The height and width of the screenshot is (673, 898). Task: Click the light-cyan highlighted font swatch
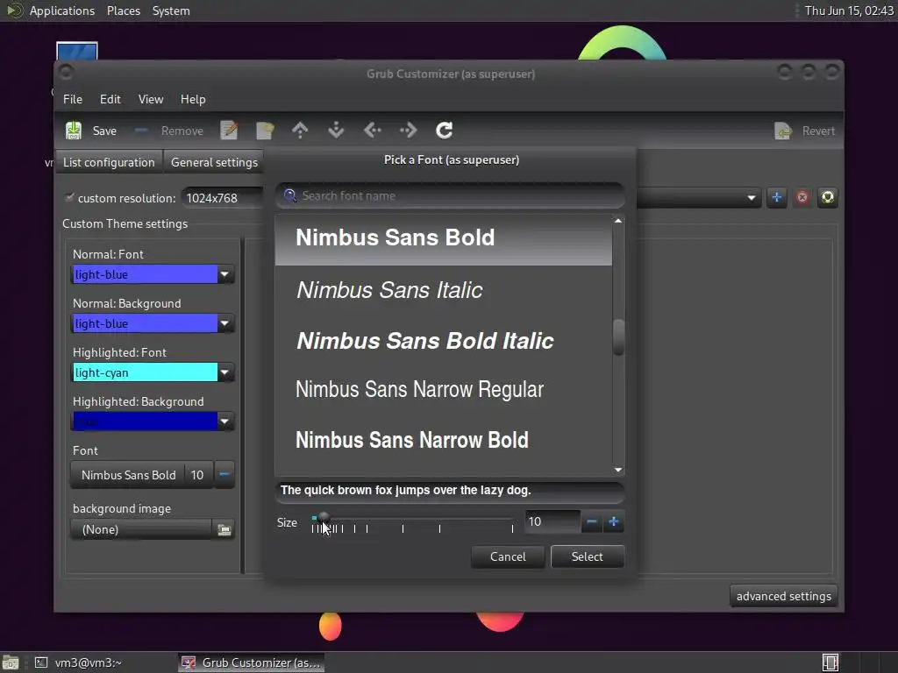(146, 373)
